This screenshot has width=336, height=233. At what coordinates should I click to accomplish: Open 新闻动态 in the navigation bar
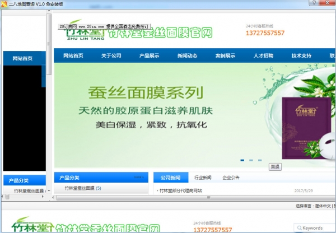tap(187, 56)
